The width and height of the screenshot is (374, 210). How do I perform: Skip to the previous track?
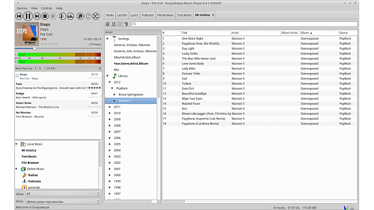(19, 16)
